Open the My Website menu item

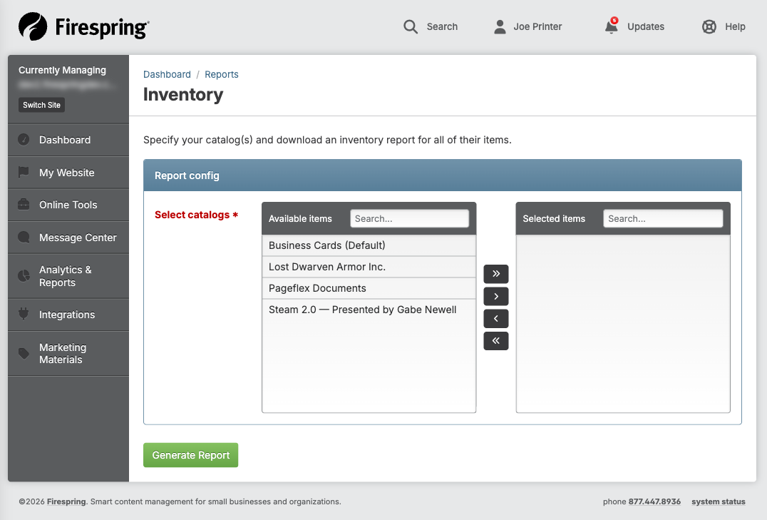(x=68, y=173)
